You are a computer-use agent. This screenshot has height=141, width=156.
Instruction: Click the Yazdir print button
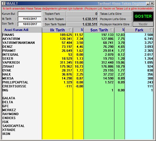[x=143, y=24]
